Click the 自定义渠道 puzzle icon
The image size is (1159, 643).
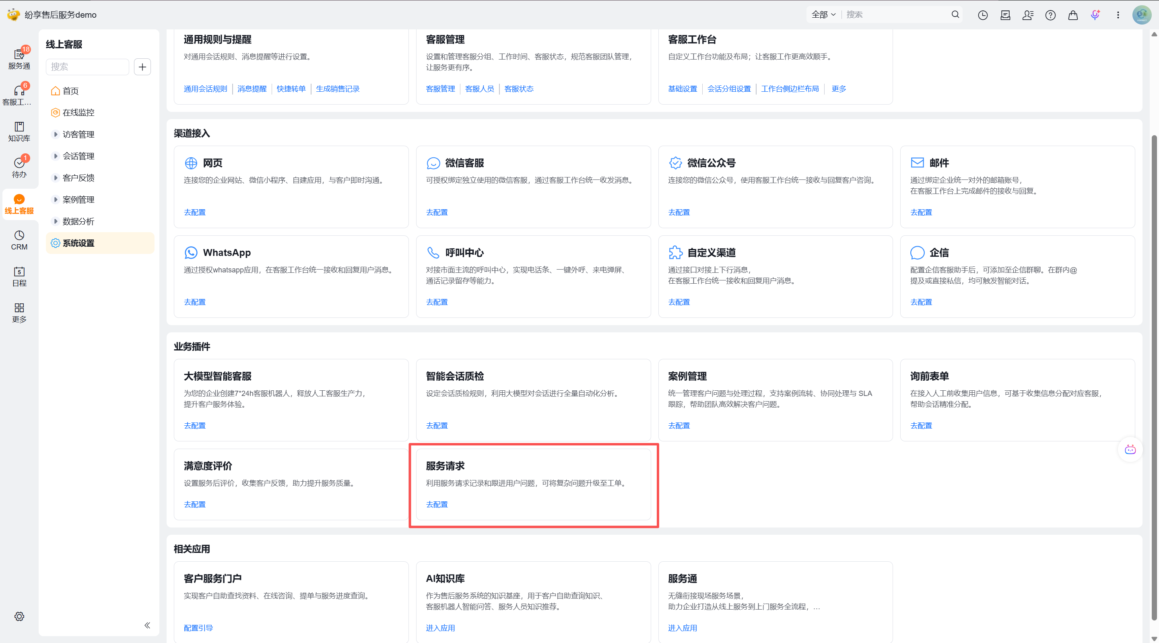click(x=675, y=252)
